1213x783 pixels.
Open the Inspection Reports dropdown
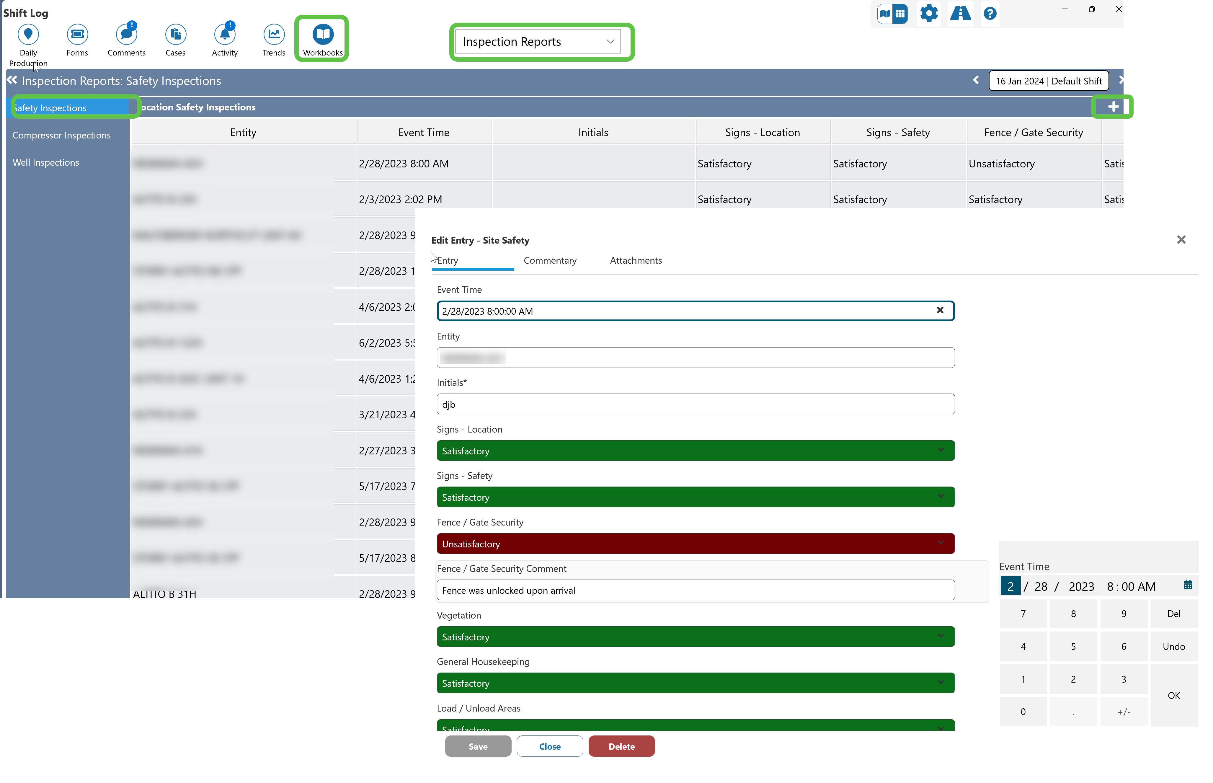538,42
